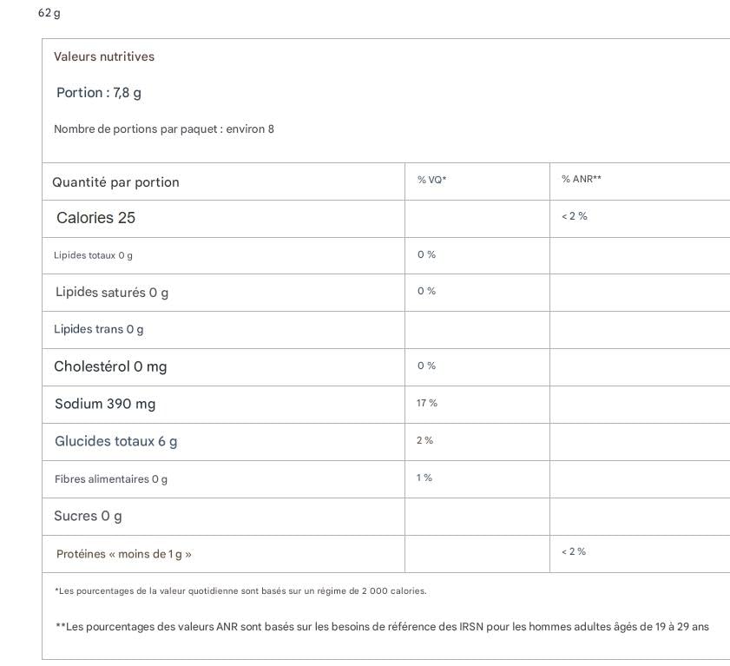
Task: Select the "Calories 25" row label
Action: [95, 218]
